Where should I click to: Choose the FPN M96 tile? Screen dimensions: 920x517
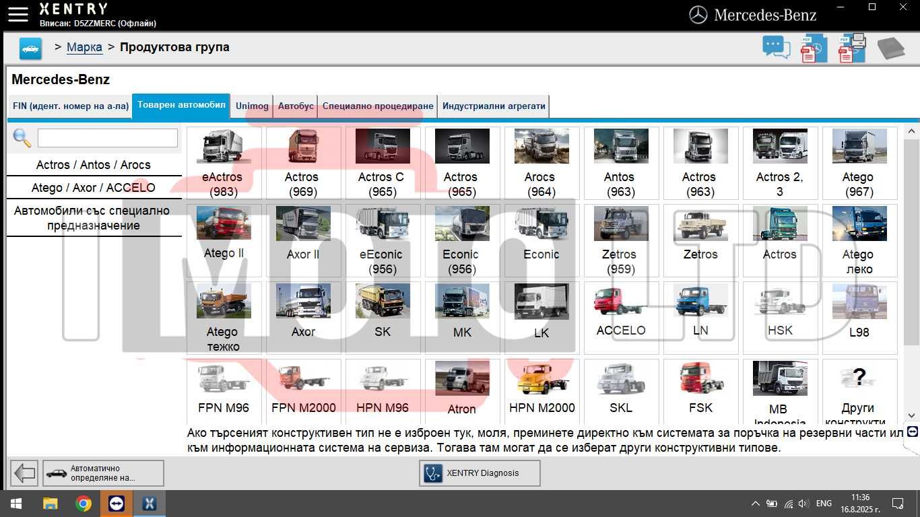click(x=224, y=391)
